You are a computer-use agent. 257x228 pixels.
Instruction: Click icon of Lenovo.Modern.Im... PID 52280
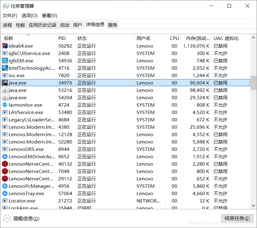5,142
